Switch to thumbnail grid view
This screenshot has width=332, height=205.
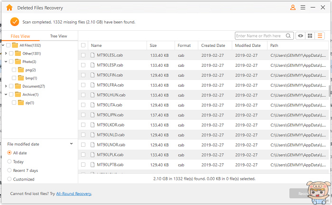(310, 36)
